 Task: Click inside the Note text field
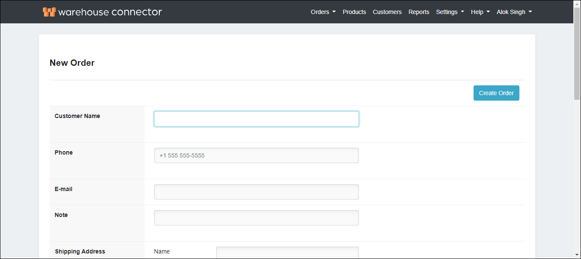tap(256, 217)
